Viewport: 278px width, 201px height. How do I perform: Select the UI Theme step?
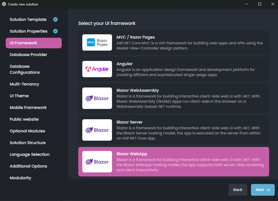(19, 96)
